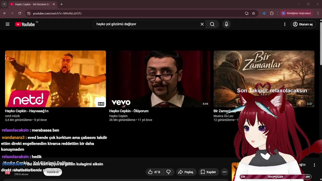
Task: Open Musica Da Leo channel link
Action: point(223,116)
